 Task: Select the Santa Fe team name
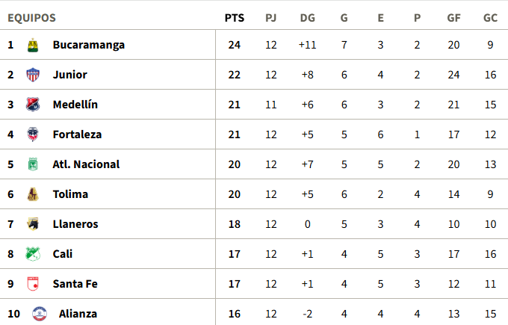[x=75, y=284]
